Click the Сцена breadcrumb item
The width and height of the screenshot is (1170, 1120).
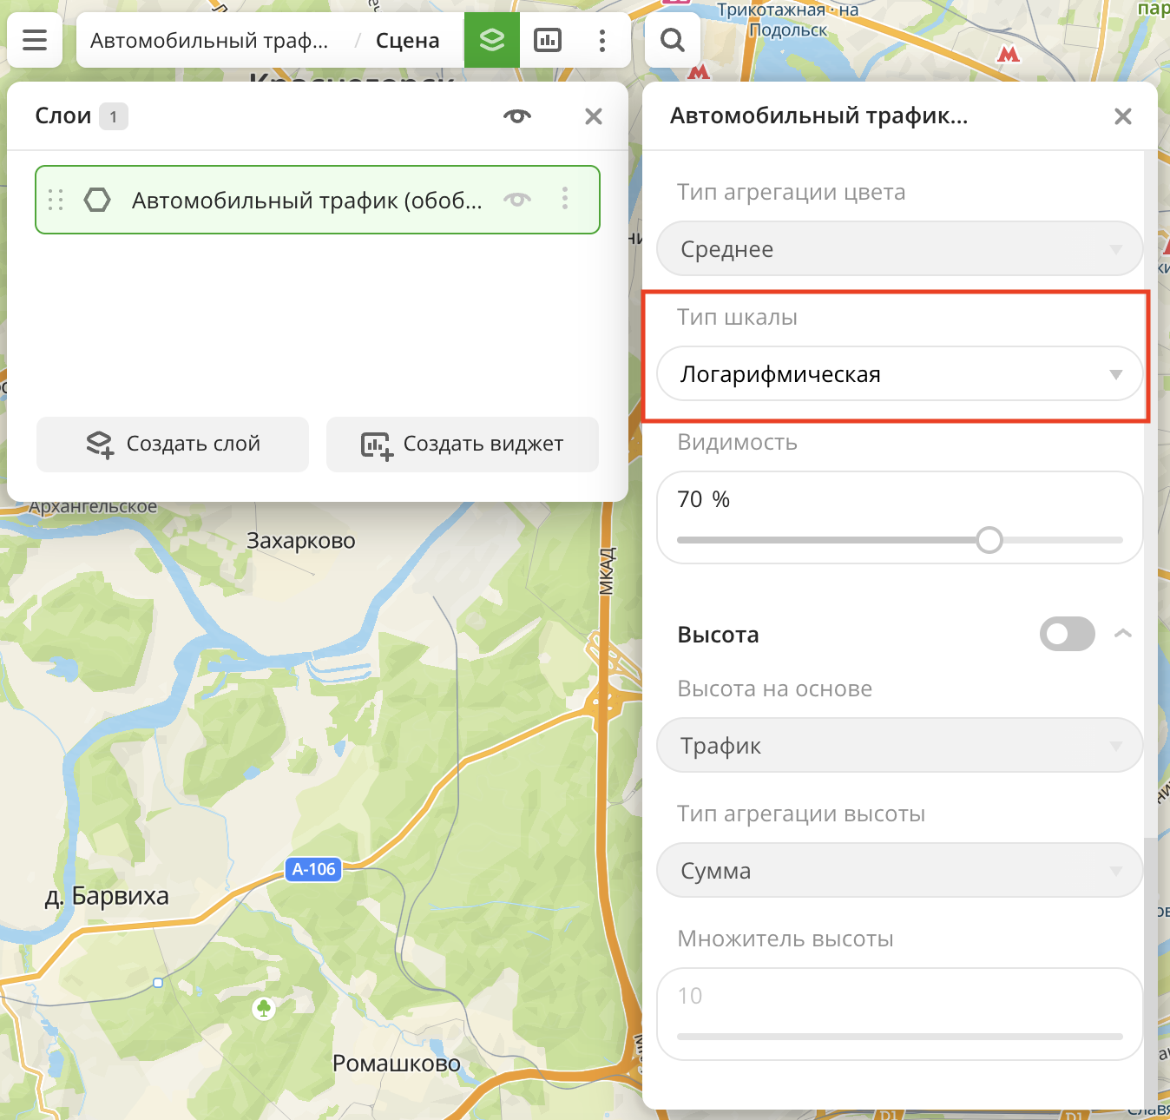pyautogui.click(x=407, y=41)
